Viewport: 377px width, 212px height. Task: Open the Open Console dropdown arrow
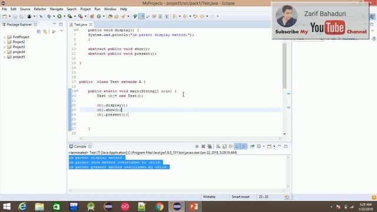pos(275,147)
